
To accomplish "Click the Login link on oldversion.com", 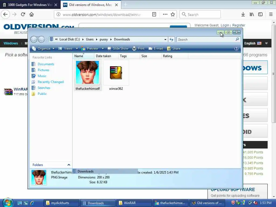I will tap(225, 25).
